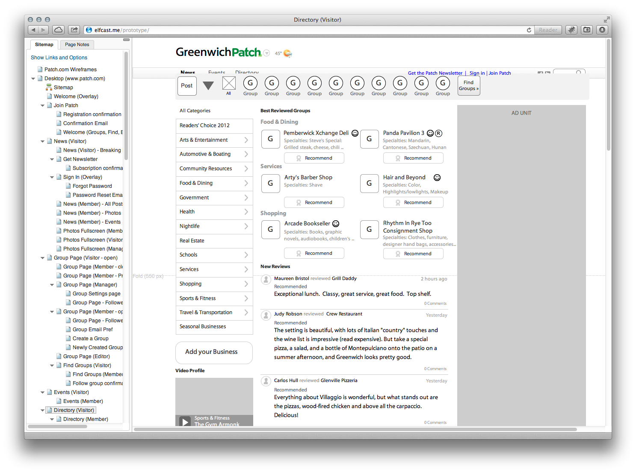Click the smiley rating beside Arcade Bookseller
Screen dimensions: 636x473
(336, 223)
